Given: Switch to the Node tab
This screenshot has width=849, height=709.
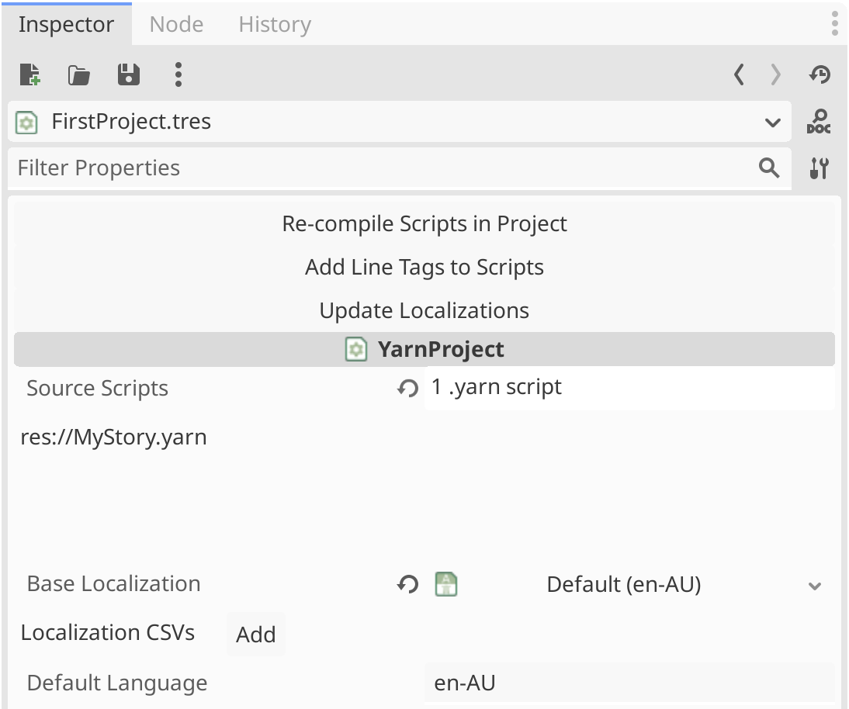Looking at the screenshot, I should point(176,25).
